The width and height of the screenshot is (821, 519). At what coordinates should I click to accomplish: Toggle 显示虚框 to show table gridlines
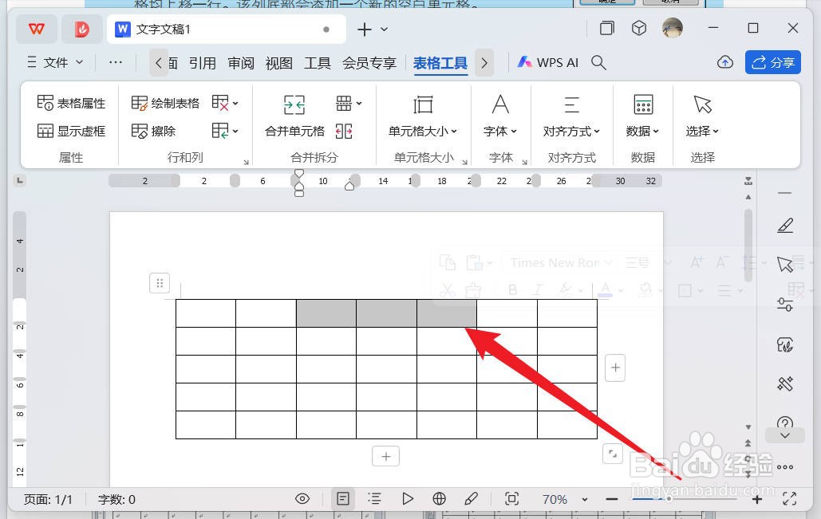[x=70, y=130]
